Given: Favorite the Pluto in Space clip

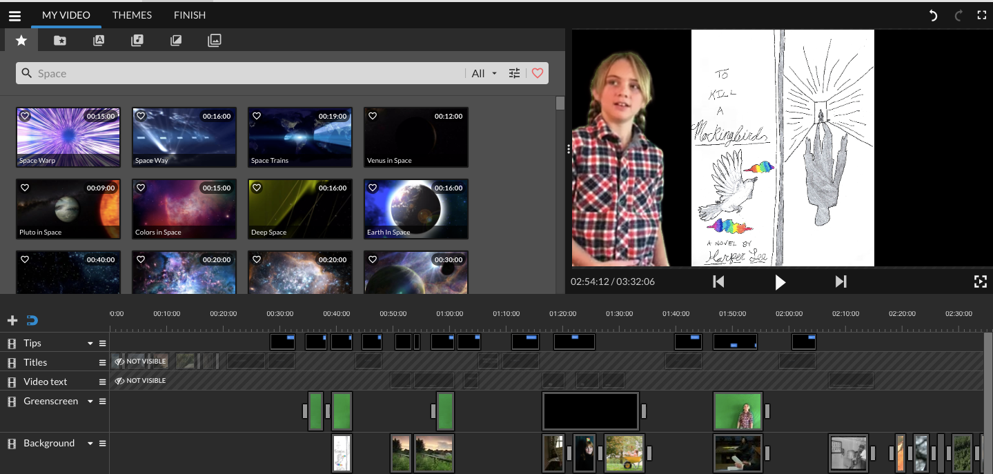Looking at the screenshot, I should click(x=25, y=188).
